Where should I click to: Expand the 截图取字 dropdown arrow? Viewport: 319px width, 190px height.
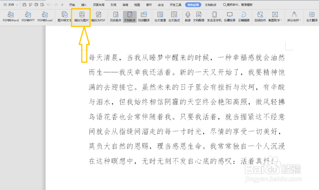[x=281, y=20]
